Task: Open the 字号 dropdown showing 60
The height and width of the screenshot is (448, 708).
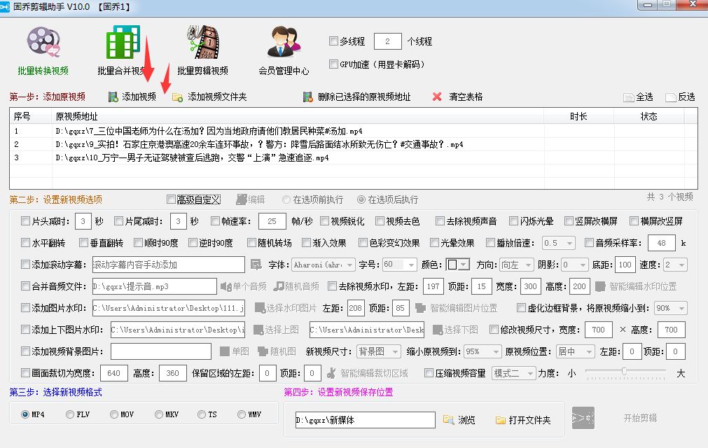Action: (x=399, y=265)
